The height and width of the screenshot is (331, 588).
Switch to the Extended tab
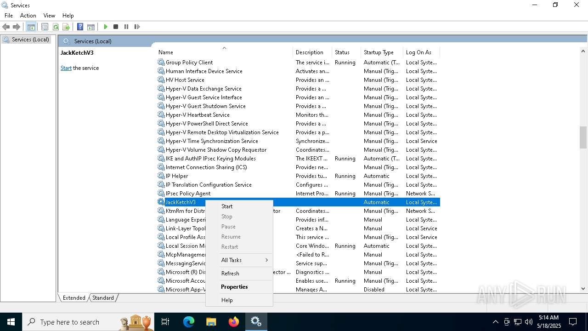(x=73, y=298)
